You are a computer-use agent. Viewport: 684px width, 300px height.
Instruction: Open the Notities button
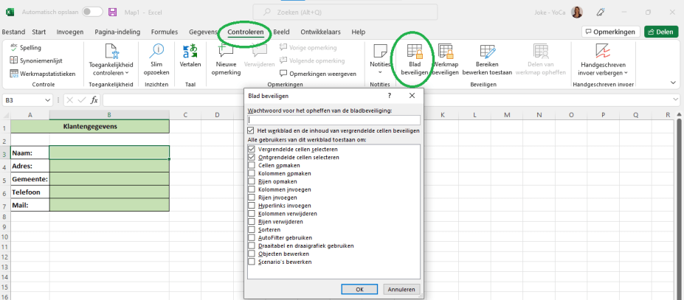(380, 60)
